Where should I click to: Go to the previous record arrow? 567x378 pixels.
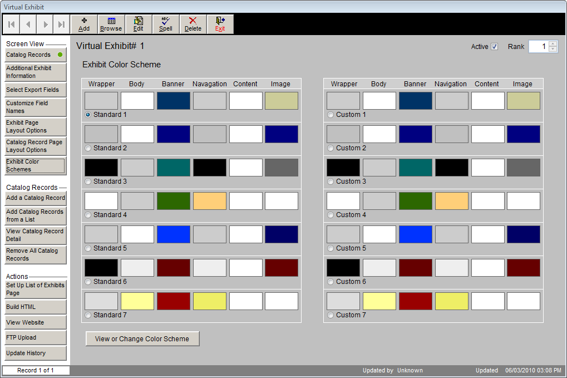tap(27, 24)
